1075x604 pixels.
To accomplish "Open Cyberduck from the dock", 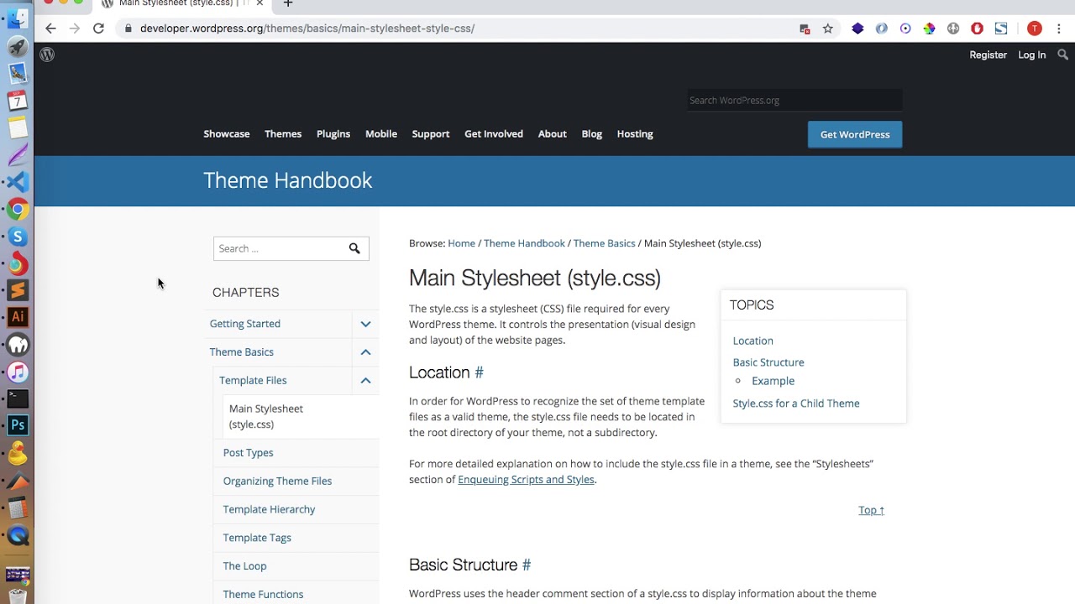I will coord(18,454).
